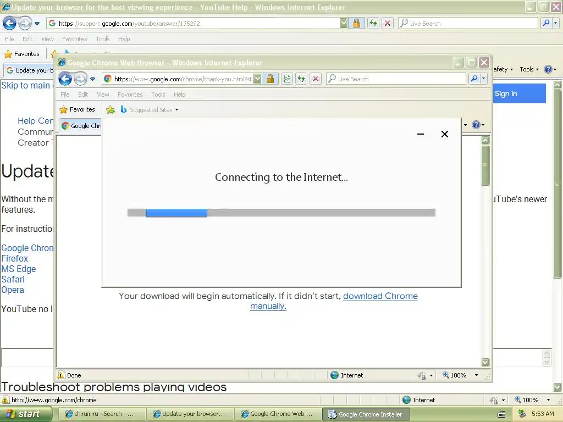
Task: Select 'Update your browser' tab in YouTube Help window
Action: click(30, 70)
